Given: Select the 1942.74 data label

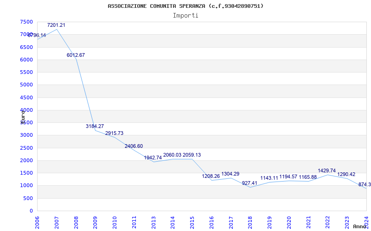Looking at the screenshot, I should pyautogui.click(x=153, y=158).
